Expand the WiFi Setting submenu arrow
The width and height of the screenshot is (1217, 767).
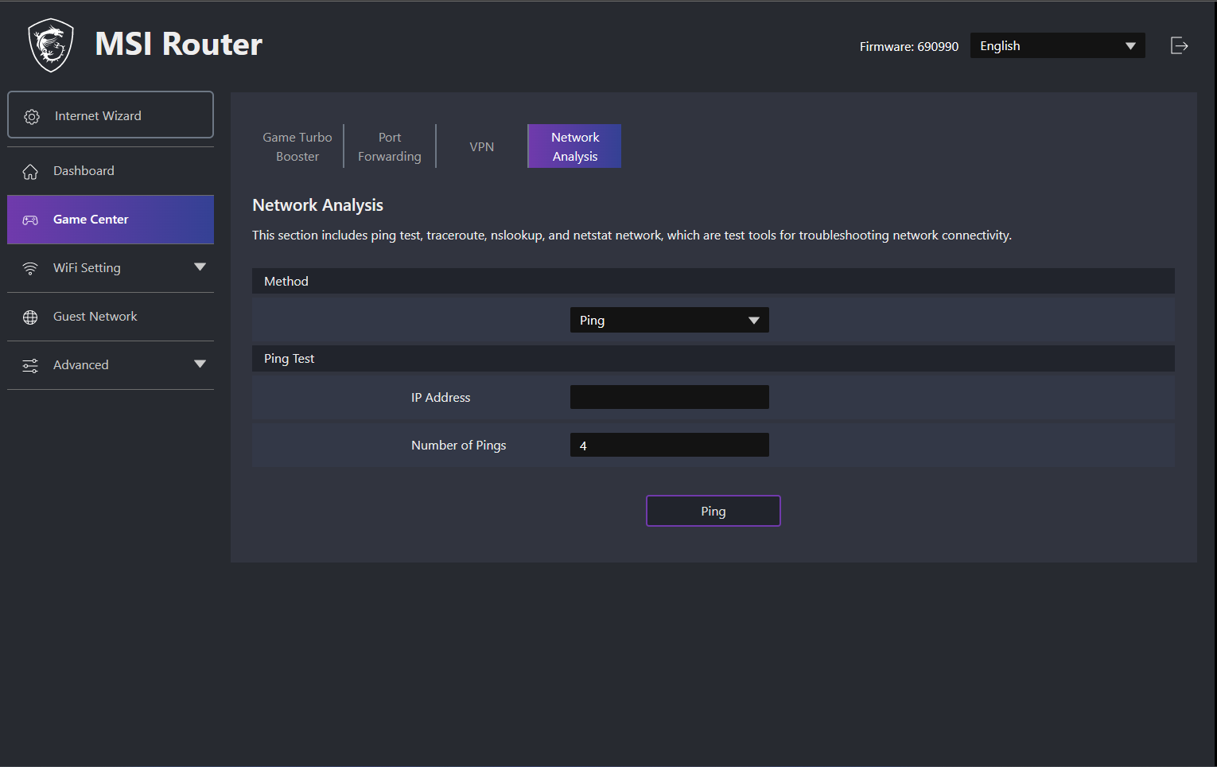tap(200, 267)
